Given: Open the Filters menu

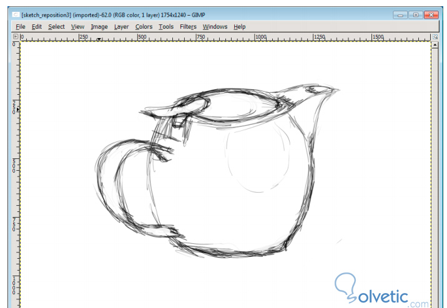Looking at the screenshot, I should point(188,27).
